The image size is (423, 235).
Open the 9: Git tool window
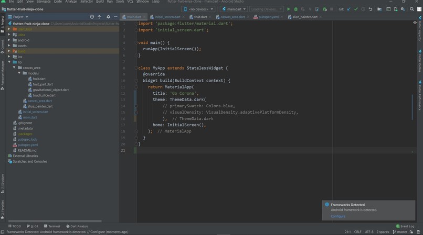click(33, 226)
